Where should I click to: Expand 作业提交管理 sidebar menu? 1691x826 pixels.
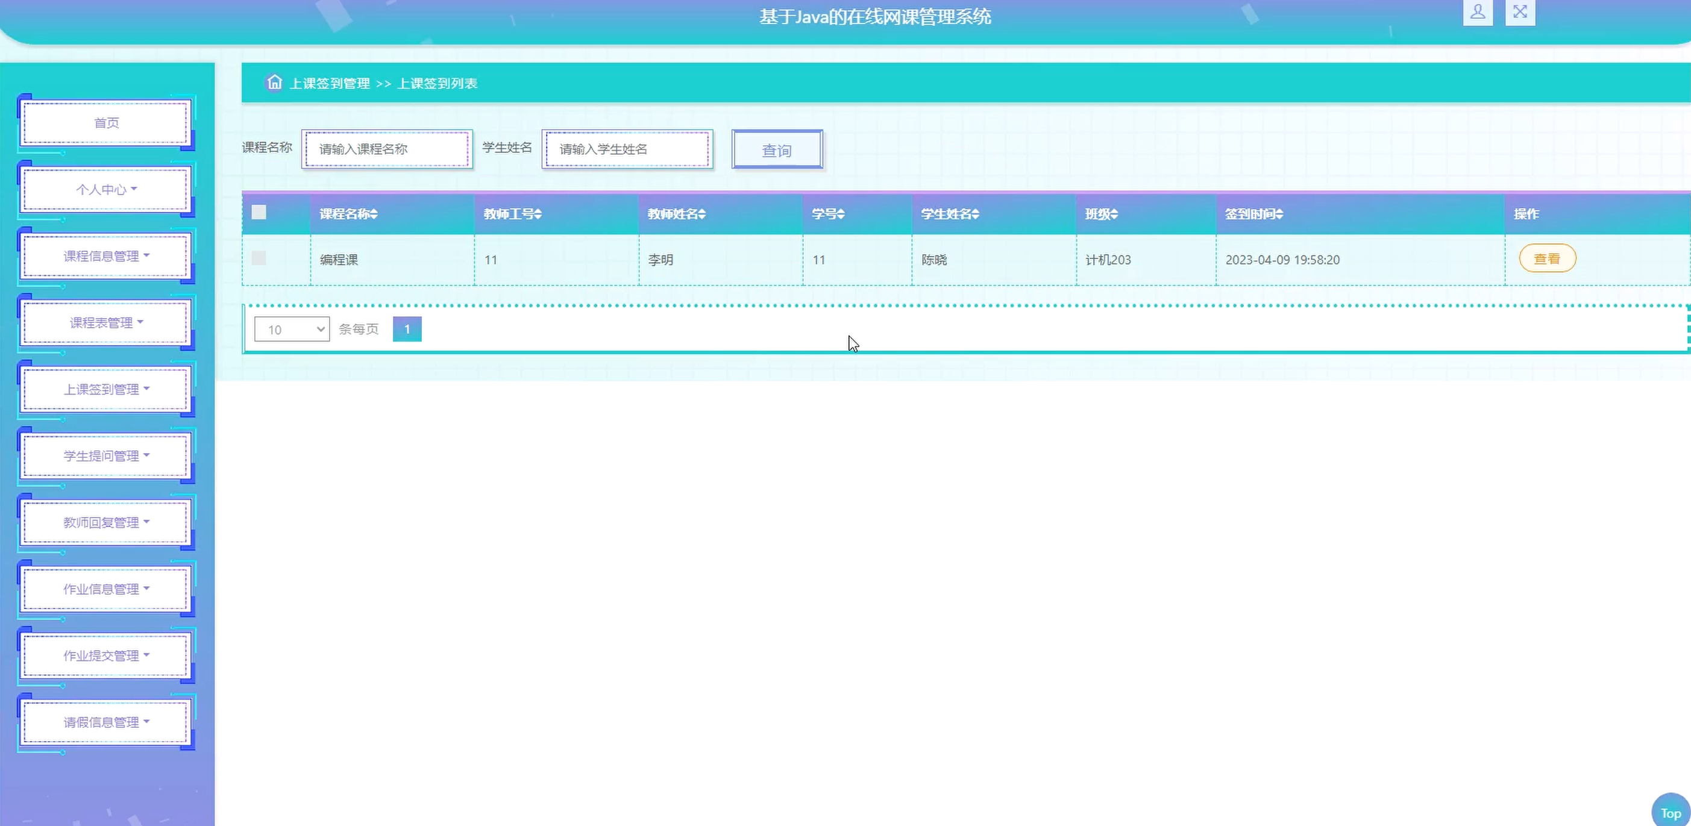[x=105, y=655]
